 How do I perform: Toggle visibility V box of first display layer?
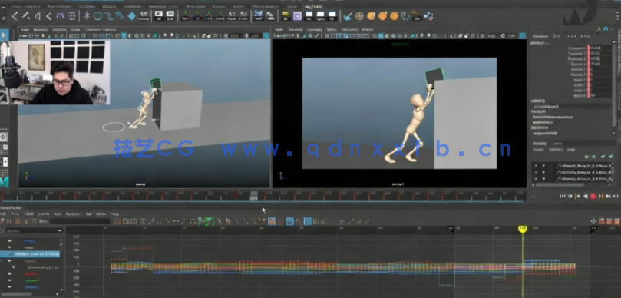coord(536,166)
